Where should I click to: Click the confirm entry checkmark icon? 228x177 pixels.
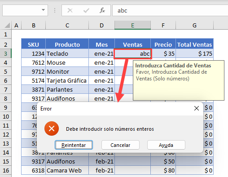(86, 10)
